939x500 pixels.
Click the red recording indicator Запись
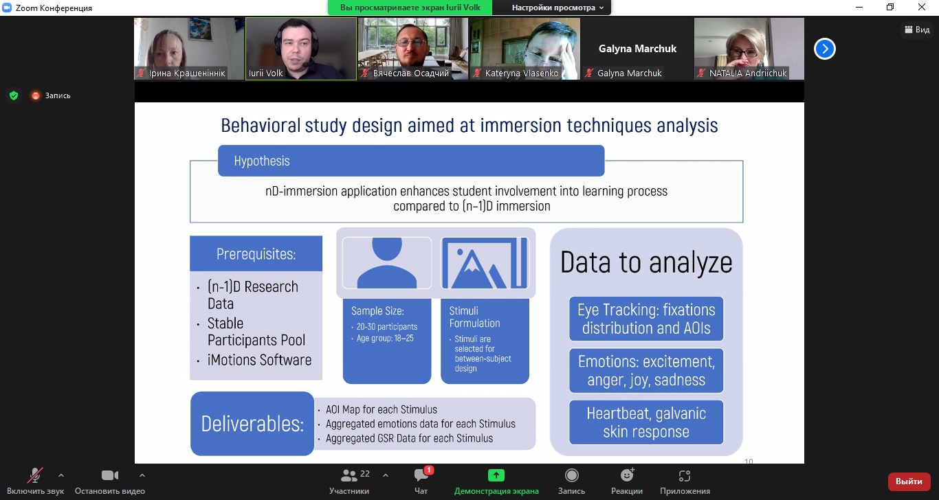pyautogui.click(x=50, y=95)
